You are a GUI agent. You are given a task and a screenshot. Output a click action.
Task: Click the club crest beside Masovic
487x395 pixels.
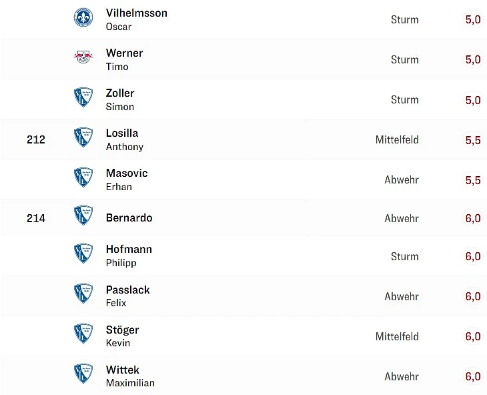click(83, 178)
